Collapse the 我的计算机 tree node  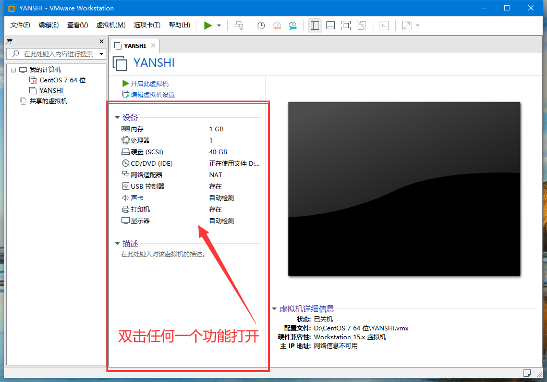pos(13,70)
